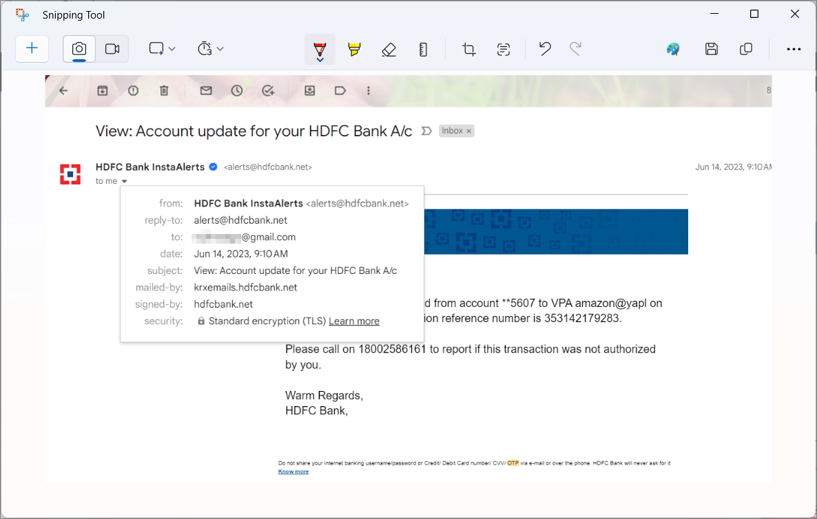This screenshot has height=519, width=817.
Task: Enable screenshot snip mode
Action: point(79,49)
